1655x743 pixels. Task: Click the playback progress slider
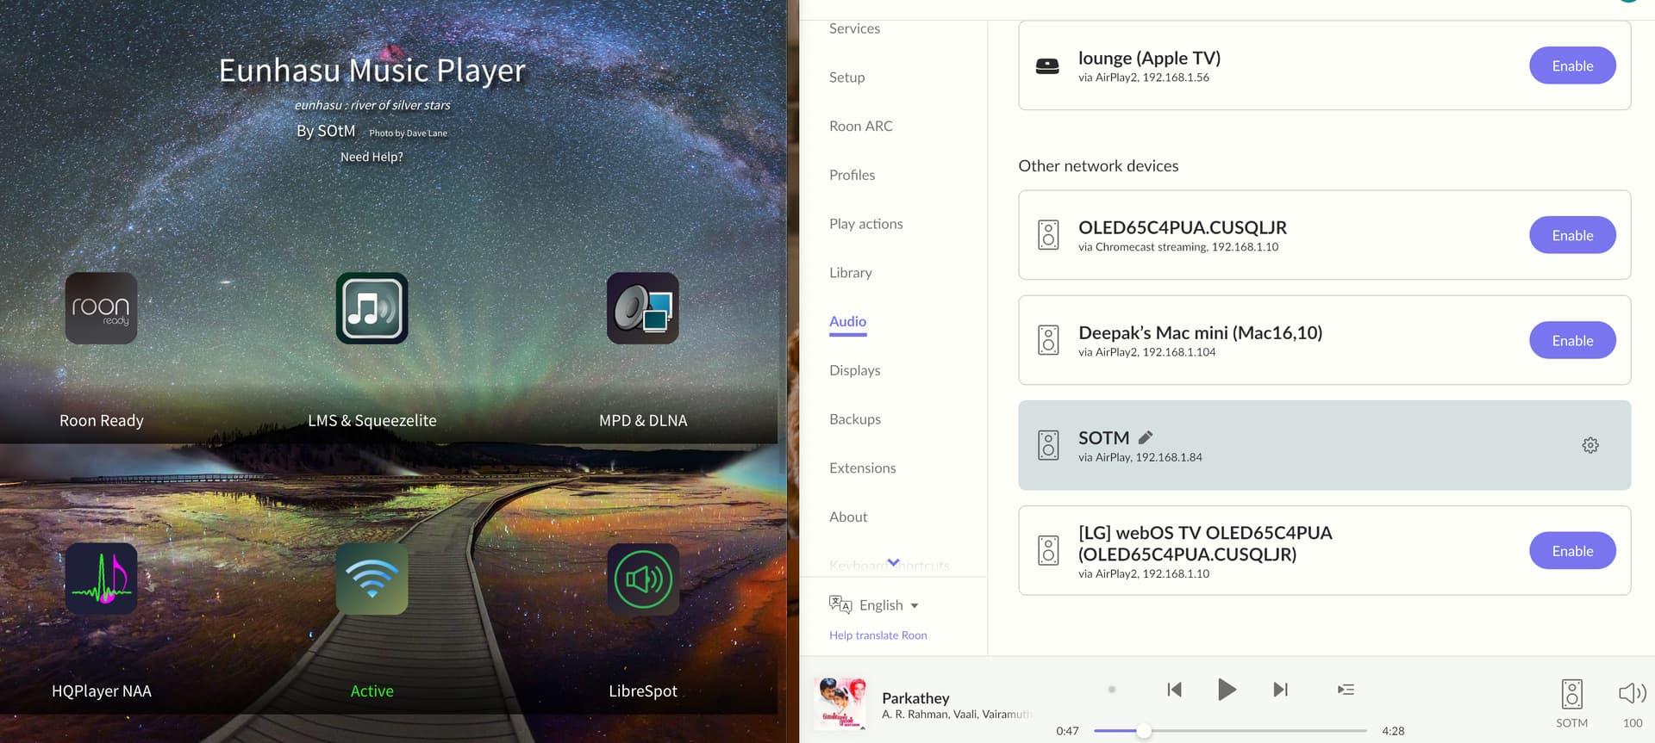pyautogui.click(x=1230, y=731)
